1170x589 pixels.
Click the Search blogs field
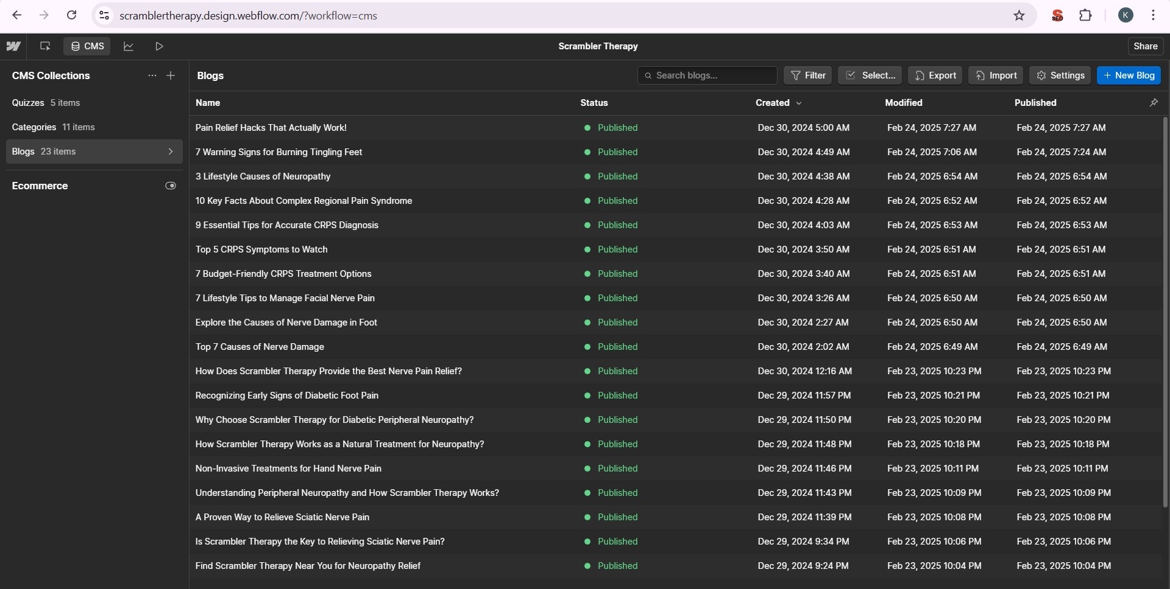(x=707, y=75)
